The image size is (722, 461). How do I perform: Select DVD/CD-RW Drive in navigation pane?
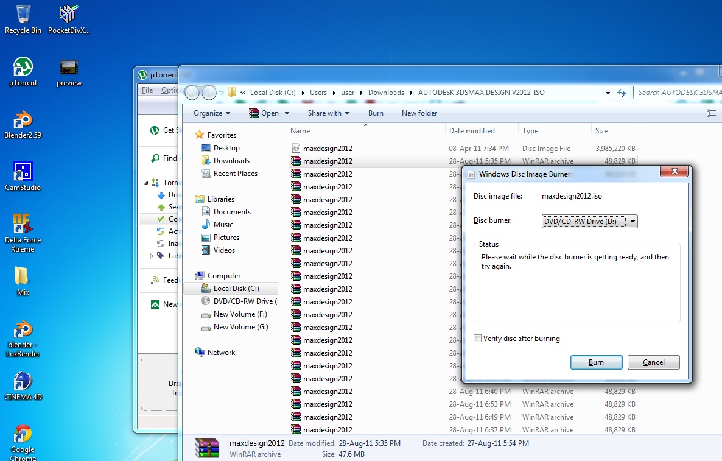point(239,301)
